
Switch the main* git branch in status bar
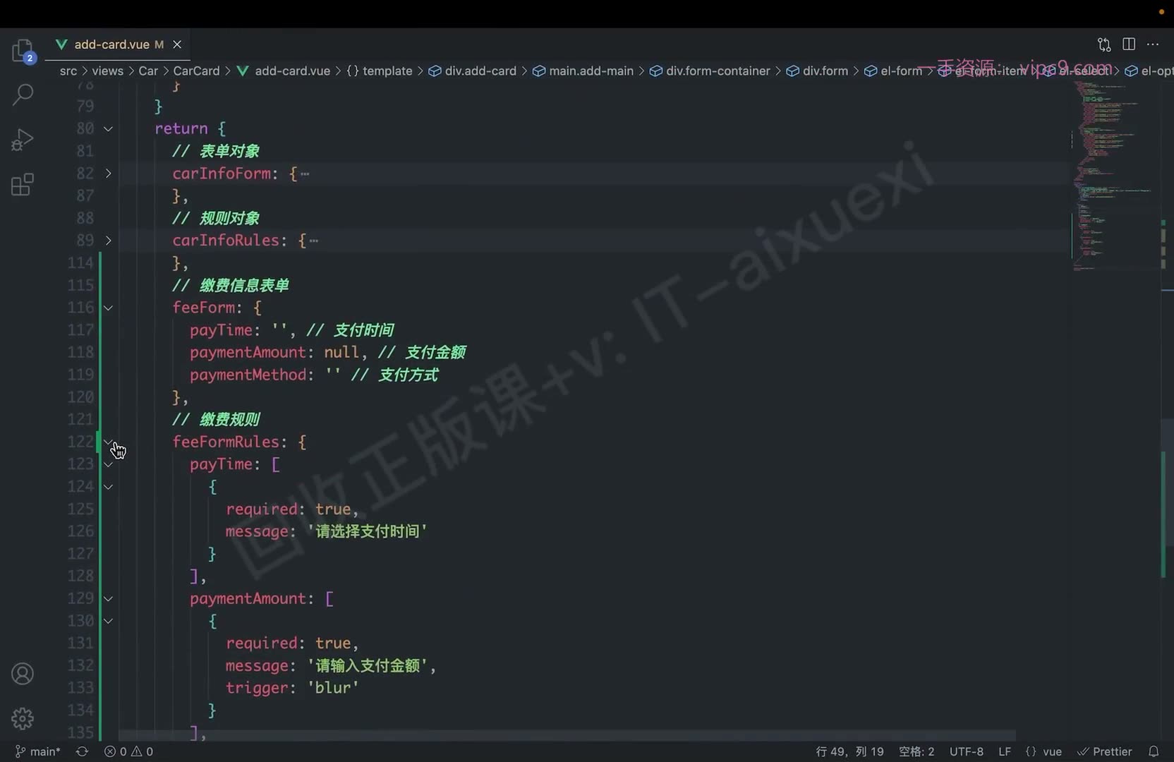38,751
